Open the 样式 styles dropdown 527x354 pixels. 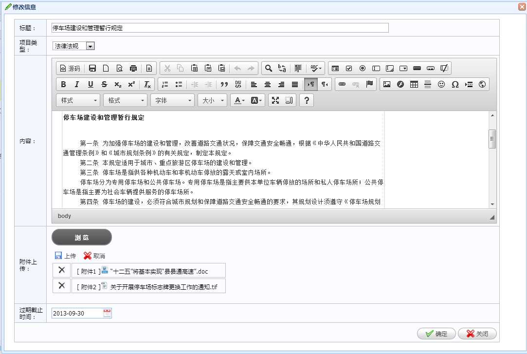point(78,100)
